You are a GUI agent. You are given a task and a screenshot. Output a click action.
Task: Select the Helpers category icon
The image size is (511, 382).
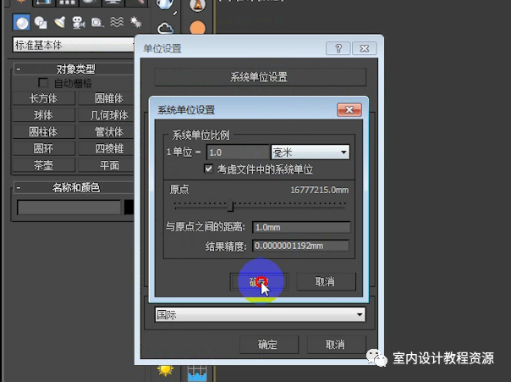(97, 23)
